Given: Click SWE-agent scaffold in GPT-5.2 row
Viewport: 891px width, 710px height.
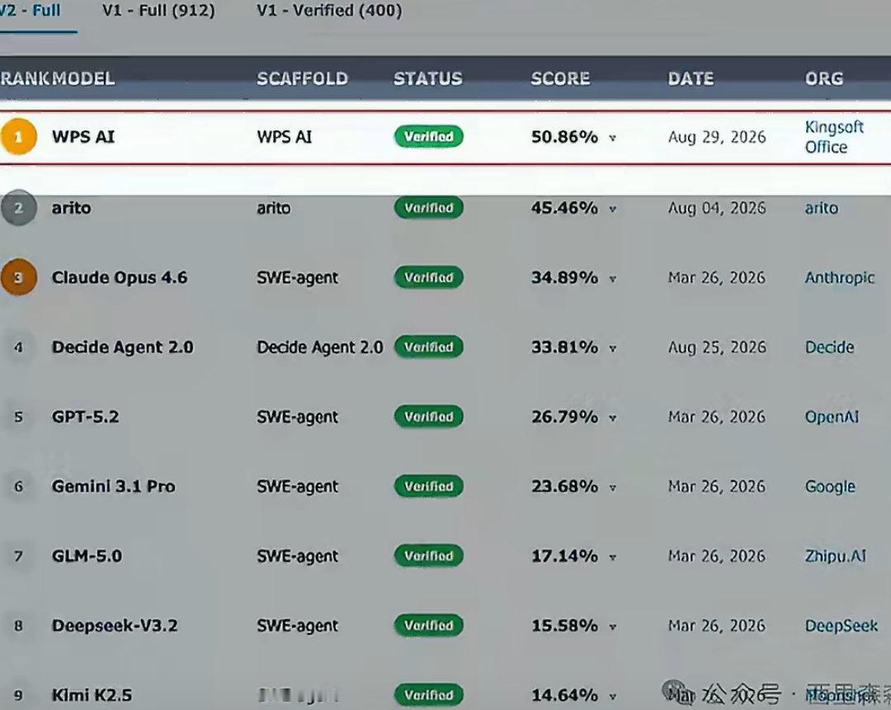Looking at the screenshot, I should (297, 417).
